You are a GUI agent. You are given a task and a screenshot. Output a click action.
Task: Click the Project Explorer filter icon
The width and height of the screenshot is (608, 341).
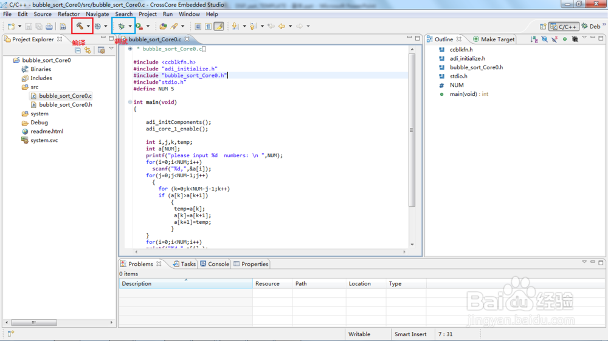coord(101,50)
